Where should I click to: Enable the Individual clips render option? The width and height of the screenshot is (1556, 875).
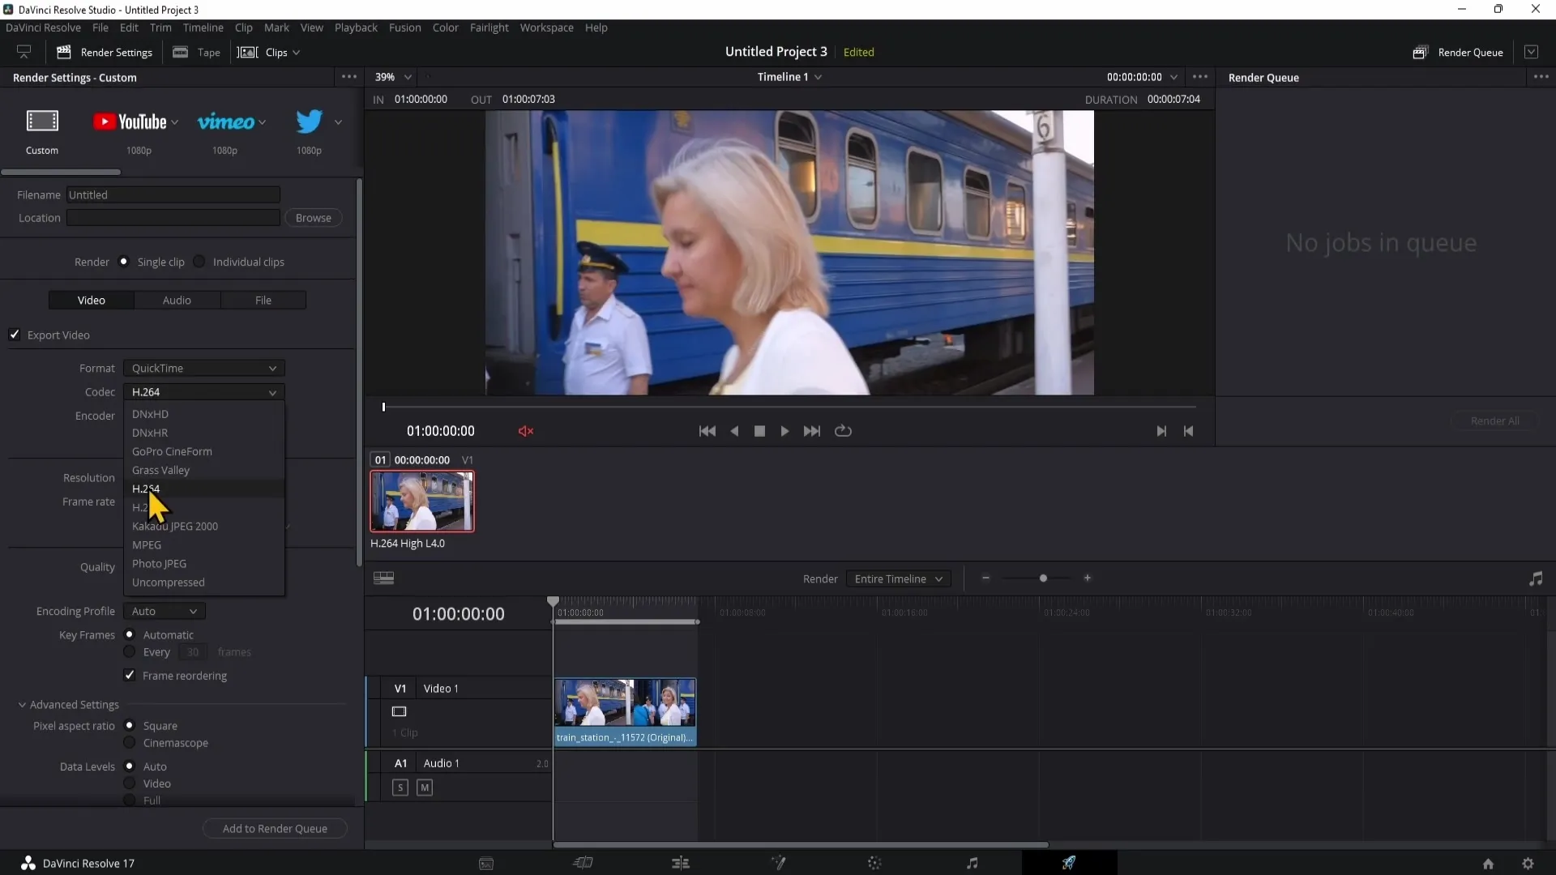(x=200, y=262)
